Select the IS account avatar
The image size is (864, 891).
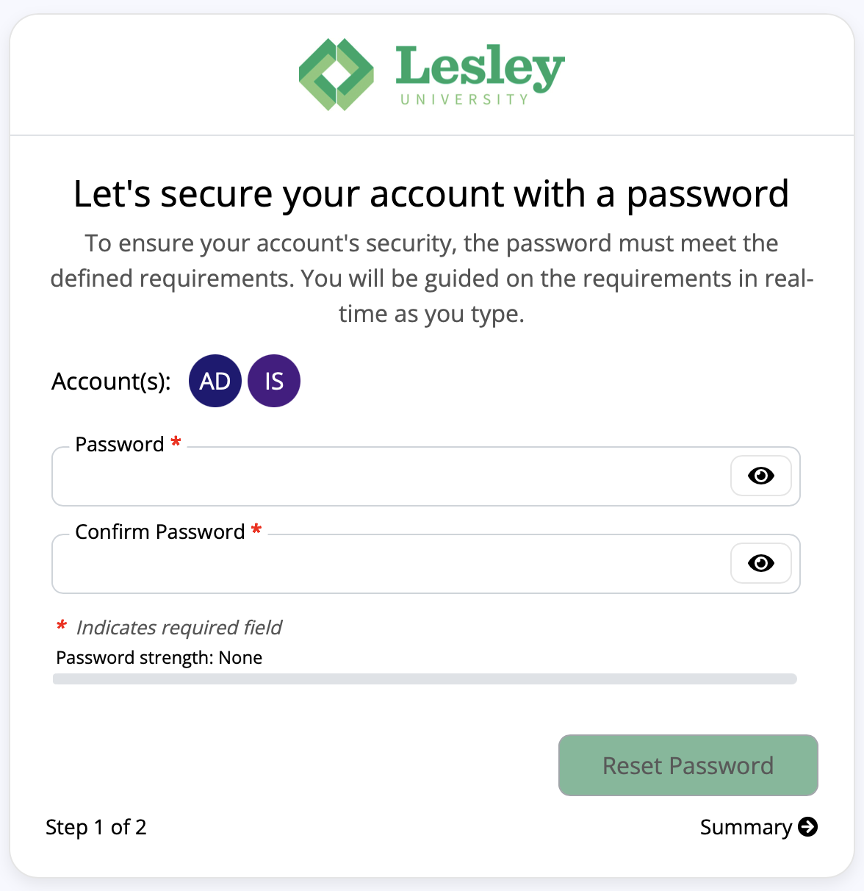[274, 381]
